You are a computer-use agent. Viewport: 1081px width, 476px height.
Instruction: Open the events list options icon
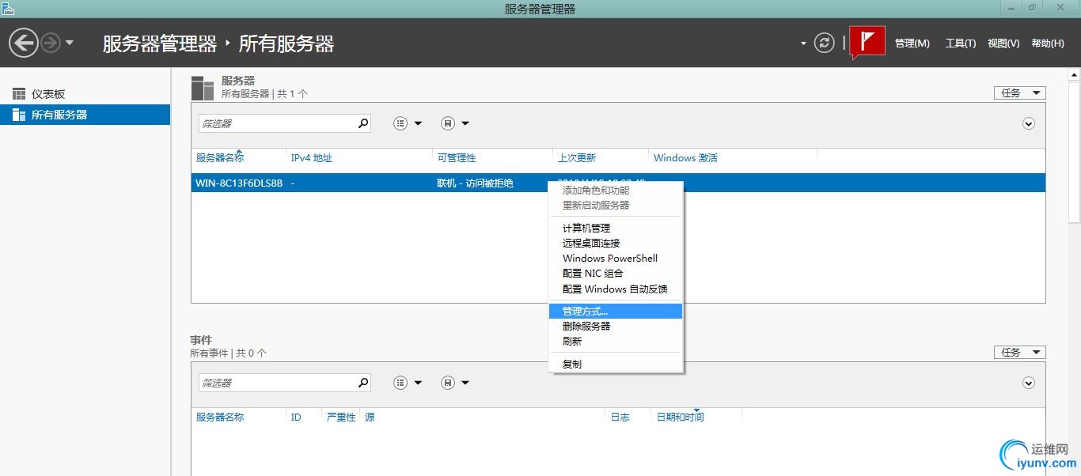pyautogui.click(x=400, y=383)
